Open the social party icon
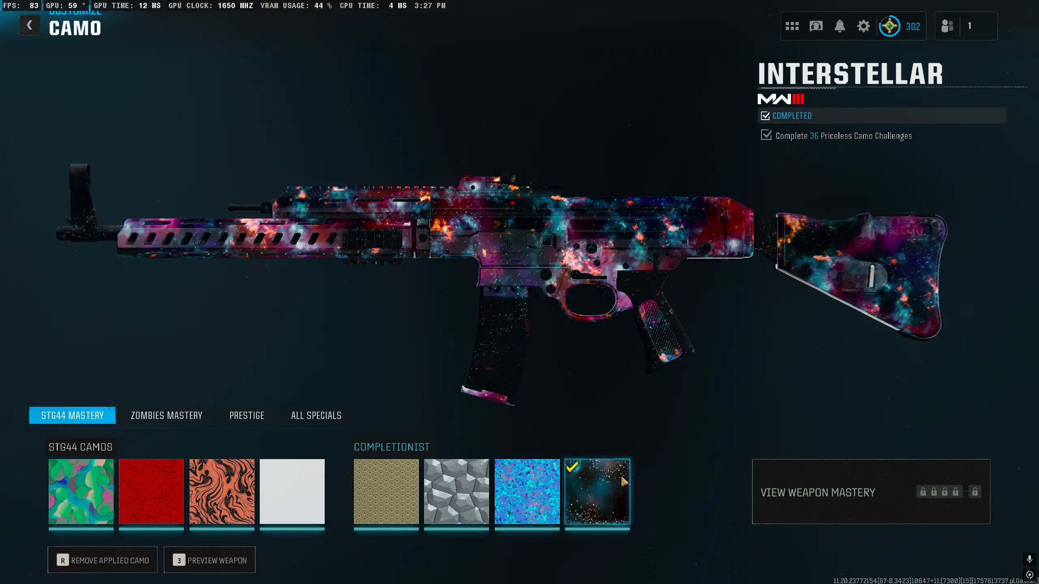 pos(947,26)
